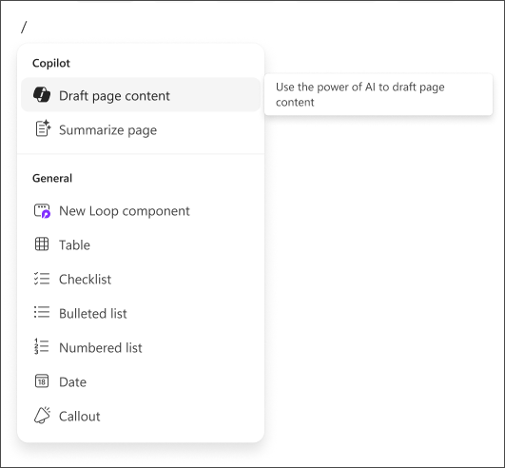The height and width of the screenshot is (468, 505).
Task: Click the Summarize page sparkle document icon
Action: [x=43, y=128]
